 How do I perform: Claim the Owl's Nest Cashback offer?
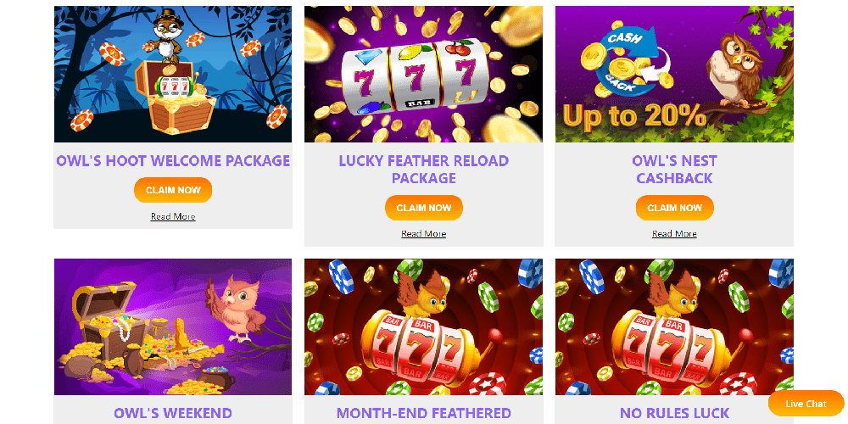[674, 208]
